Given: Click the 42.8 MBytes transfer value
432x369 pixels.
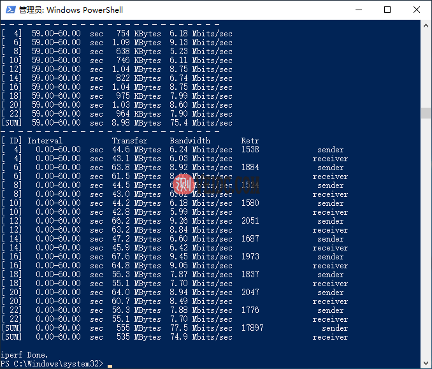Looking at the screenshot, I should tap(136, 212).
